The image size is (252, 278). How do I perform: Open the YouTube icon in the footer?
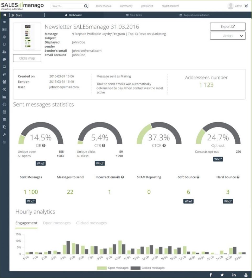coord(246,275)
